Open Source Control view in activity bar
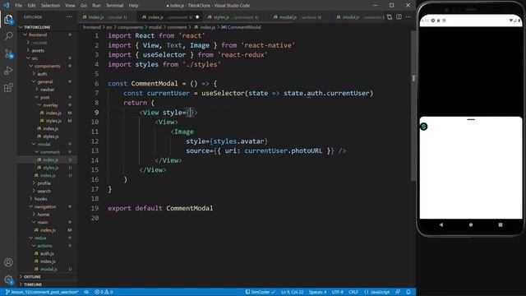The width and height of the screenshot is (526, 296). [8, 53]
